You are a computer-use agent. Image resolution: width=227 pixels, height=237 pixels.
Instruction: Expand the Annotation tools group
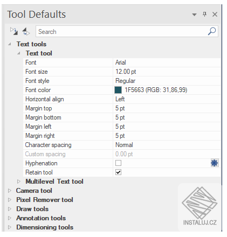[10, 218]
